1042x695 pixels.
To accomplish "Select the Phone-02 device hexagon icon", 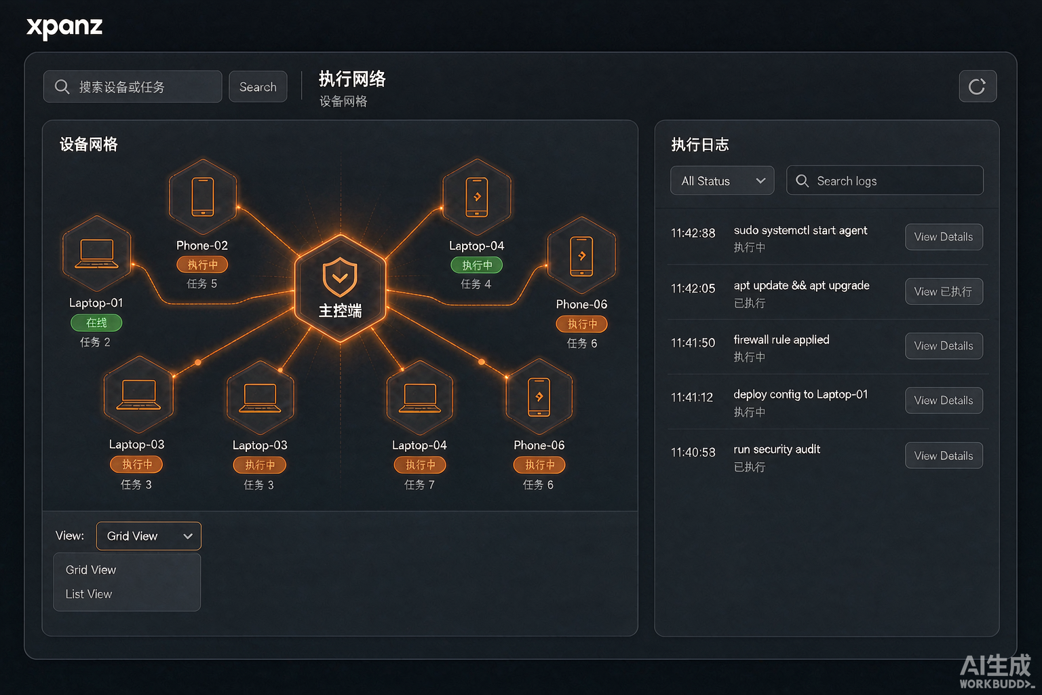I will pos(203,196).
